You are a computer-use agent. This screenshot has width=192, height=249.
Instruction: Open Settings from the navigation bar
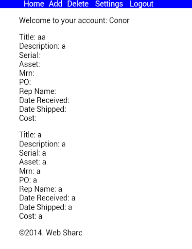(109, 4)
